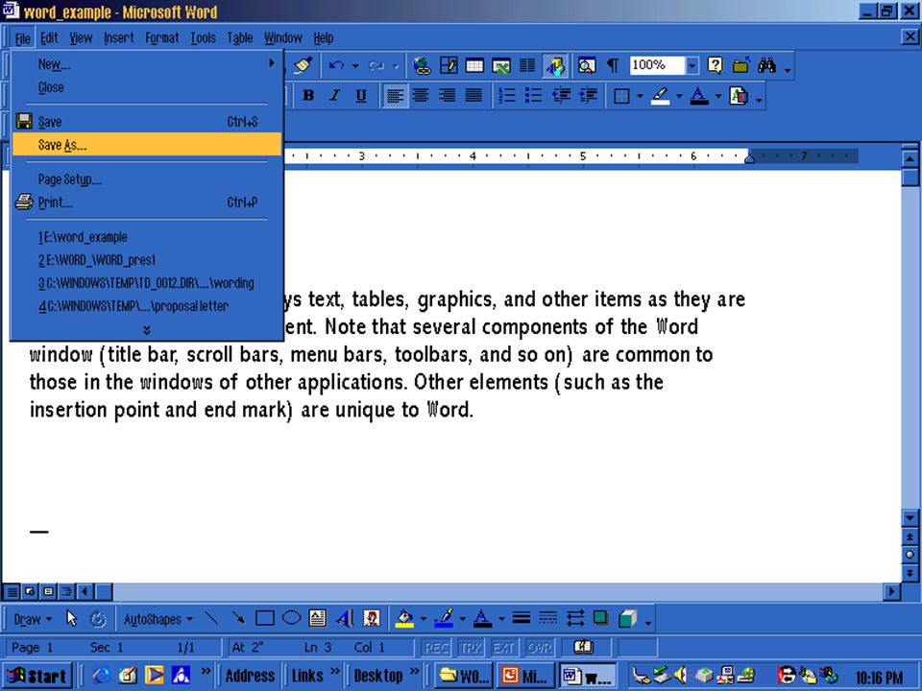Image resolution: width=922 pixels, height=691 pixels.
Task: Choose Save As in File menu
Action: tap(146, 145)
